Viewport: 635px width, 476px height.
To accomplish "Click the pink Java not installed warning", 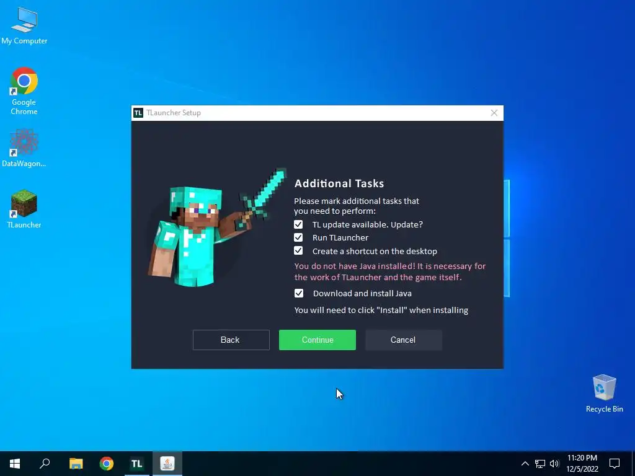I will click(390, 271).
